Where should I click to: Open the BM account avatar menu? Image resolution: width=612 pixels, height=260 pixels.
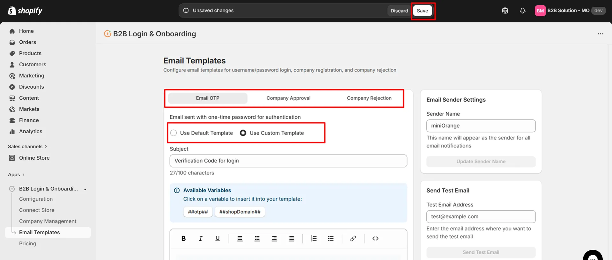(540, 11)
